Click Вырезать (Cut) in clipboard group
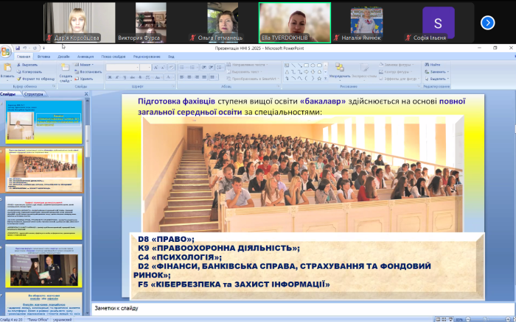This screenshot has width=516, height=322. (31, 65)
